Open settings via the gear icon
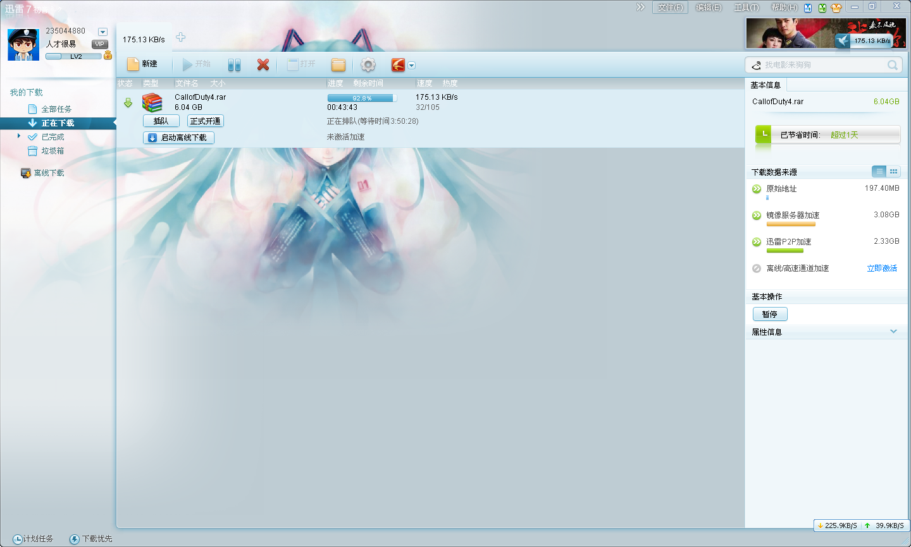Viewport: 911px width, 547px height. [x=368, y=64]
